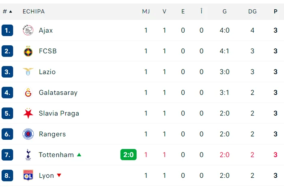Image resolution: width=284 pixels, height=187 pixels.
Task: Open the Rangers club crest
Action: pos(28,134)
